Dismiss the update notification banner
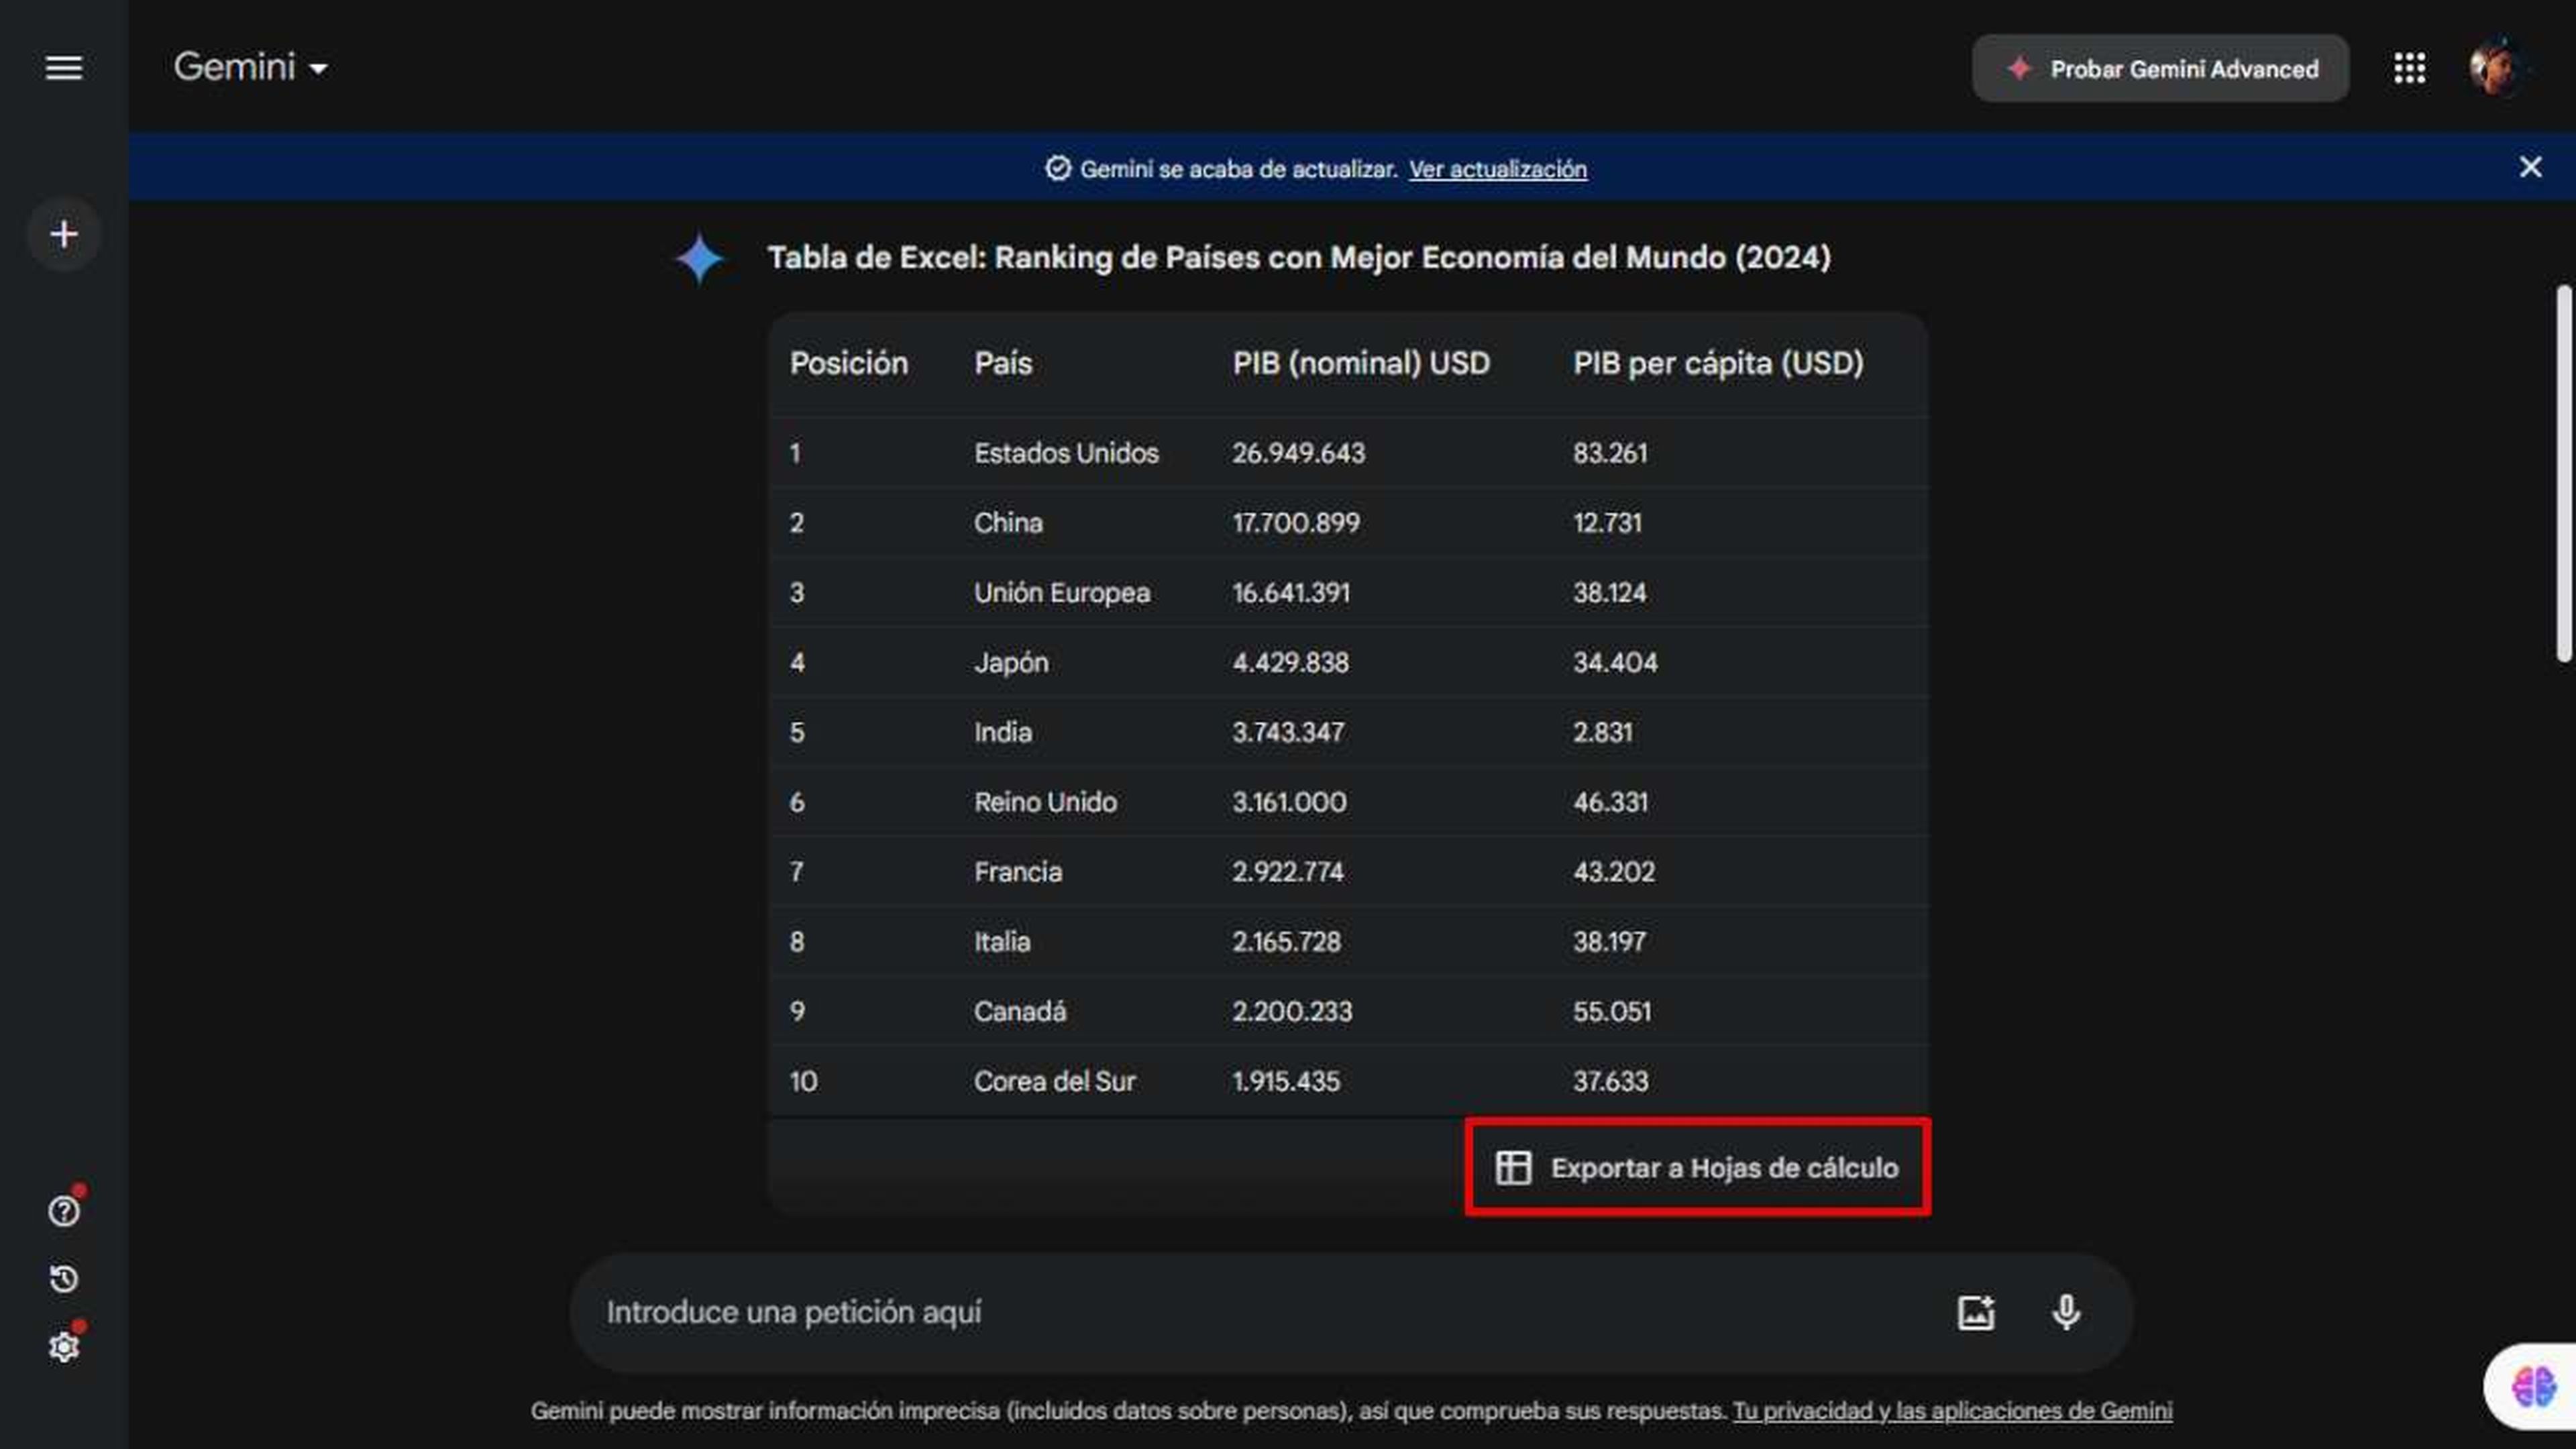 click(2530, 167)
